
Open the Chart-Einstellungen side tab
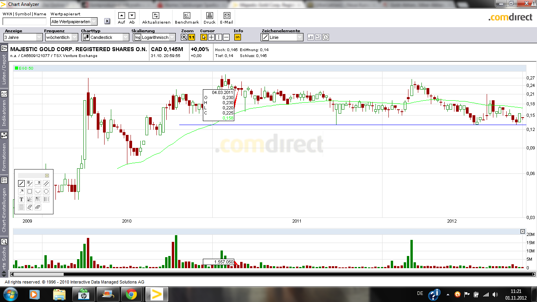coord(4,206)
